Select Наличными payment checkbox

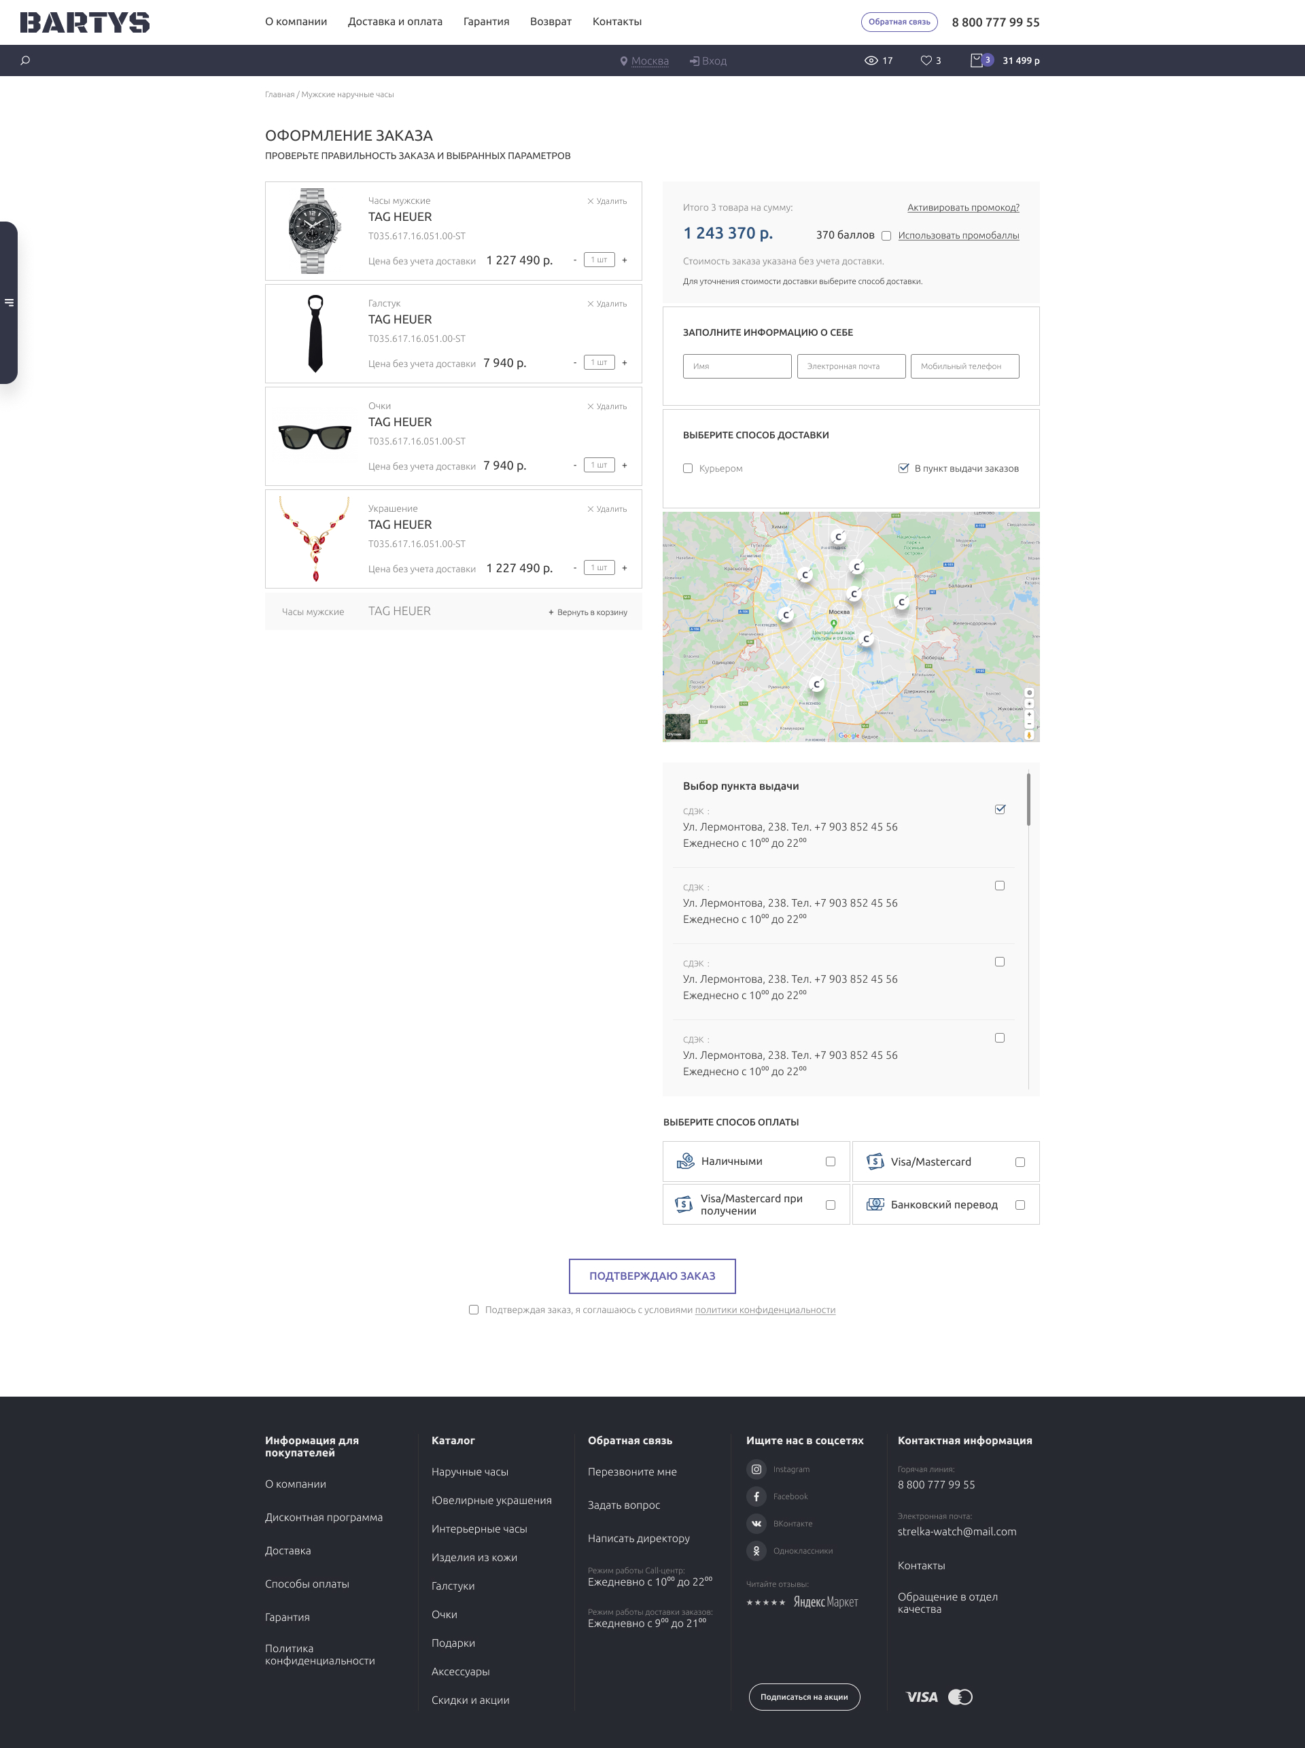point(831,1161)
